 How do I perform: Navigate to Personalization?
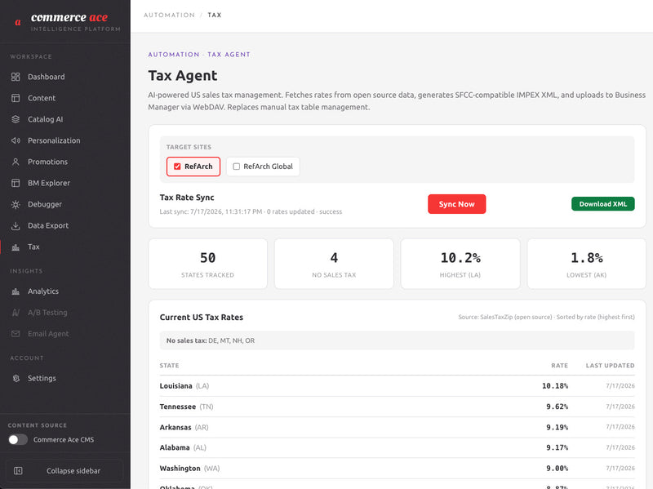coord(65,140)
